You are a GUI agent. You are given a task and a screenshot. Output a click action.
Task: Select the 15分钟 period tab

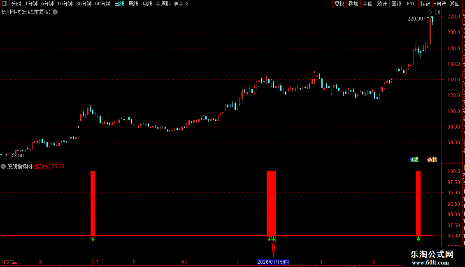tap(65, 4)
